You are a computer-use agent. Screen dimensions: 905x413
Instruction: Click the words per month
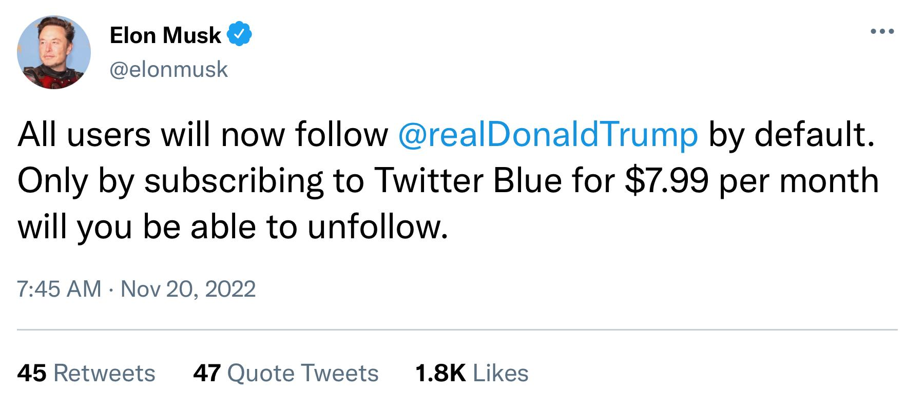(799, 181)
